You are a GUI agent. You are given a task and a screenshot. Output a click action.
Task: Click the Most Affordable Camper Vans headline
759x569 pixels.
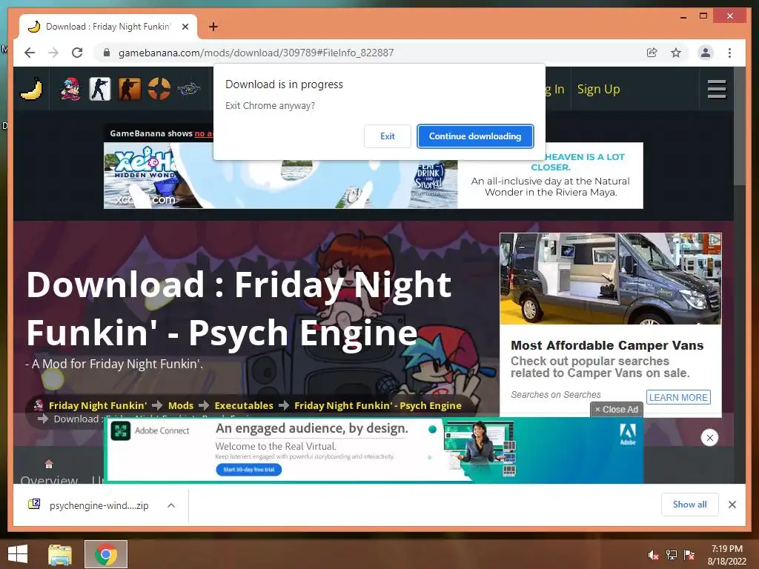(607, 345)
